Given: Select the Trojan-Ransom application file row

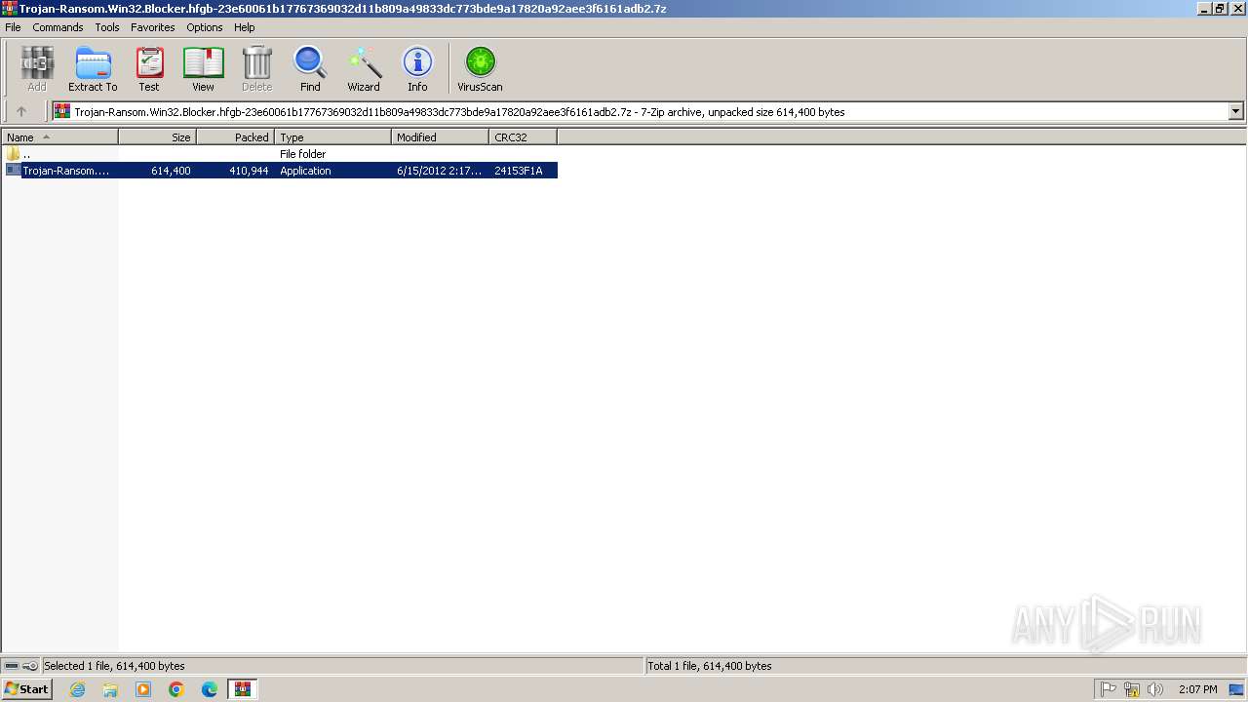Looking at the screenshot, I should (279, 171).
